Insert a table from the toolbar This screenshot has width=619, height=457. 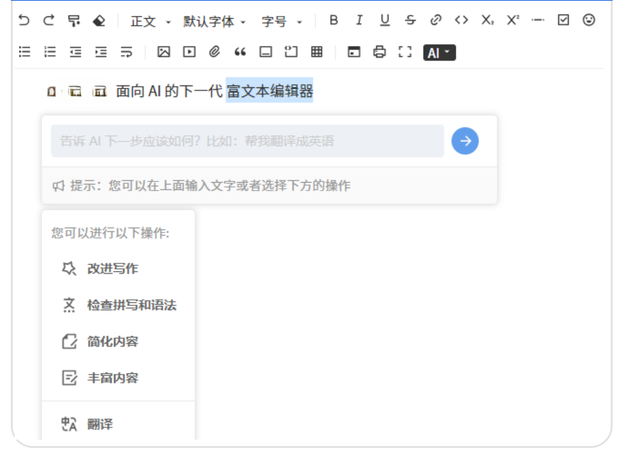pos(317,52)
